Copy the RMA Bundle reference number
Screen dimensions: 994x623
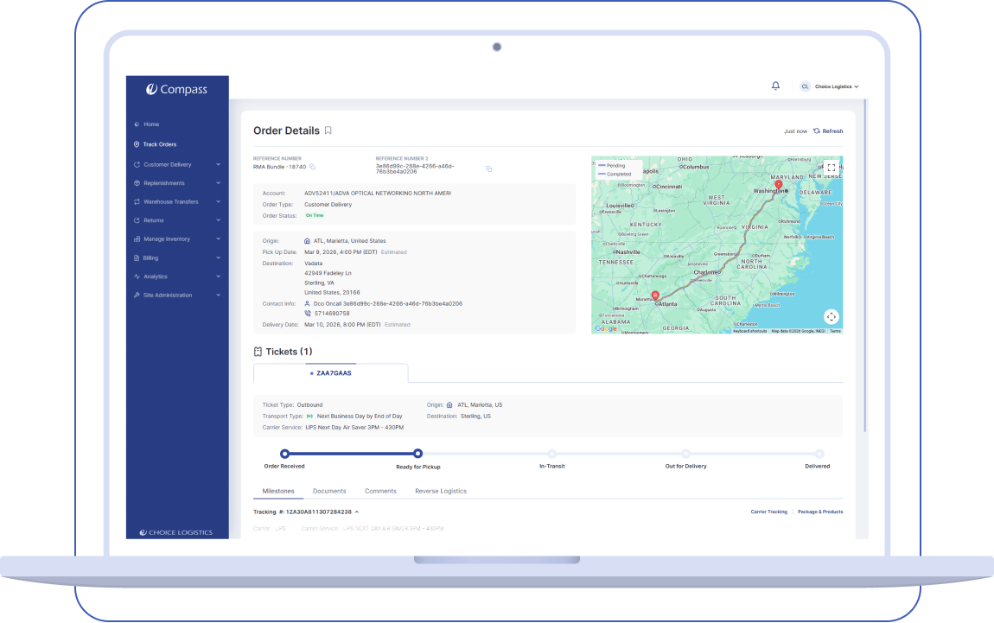point(313,167)
